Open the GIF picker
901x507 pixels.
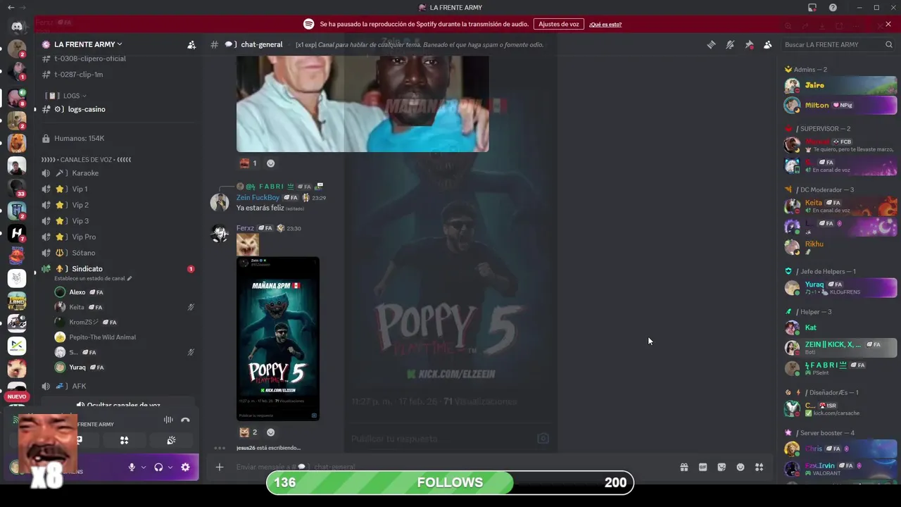(702, 467)
